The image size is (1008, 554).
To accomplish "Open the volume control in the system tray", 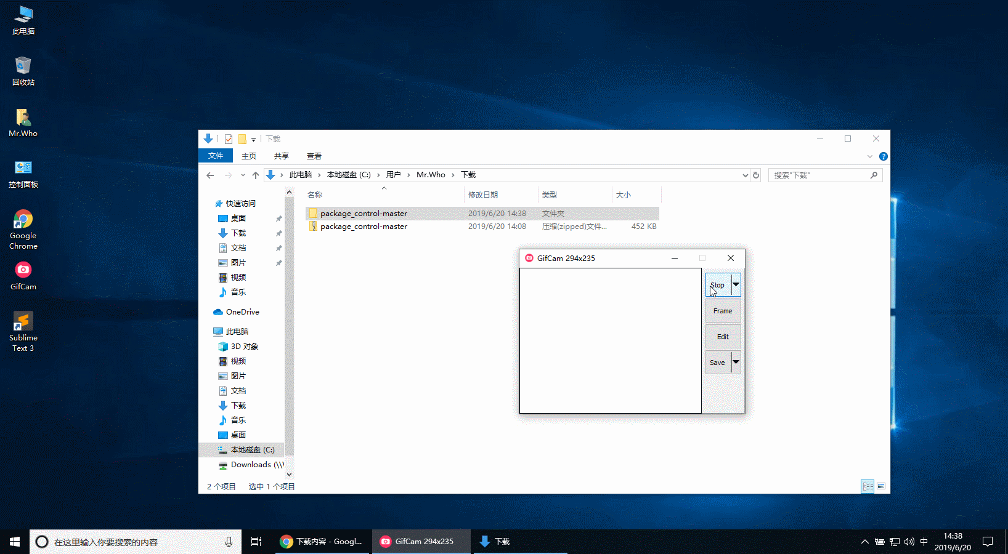I will tap(909, 542).
